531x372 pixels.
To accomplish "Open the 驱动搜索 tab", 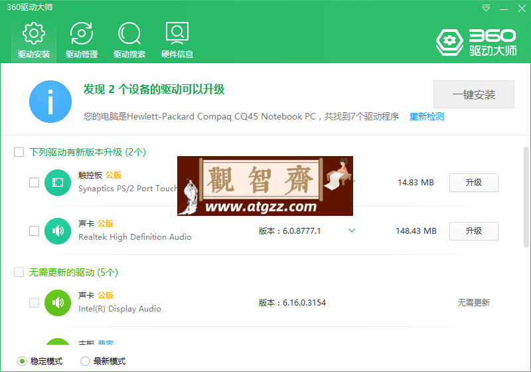I will pos(129,41).
